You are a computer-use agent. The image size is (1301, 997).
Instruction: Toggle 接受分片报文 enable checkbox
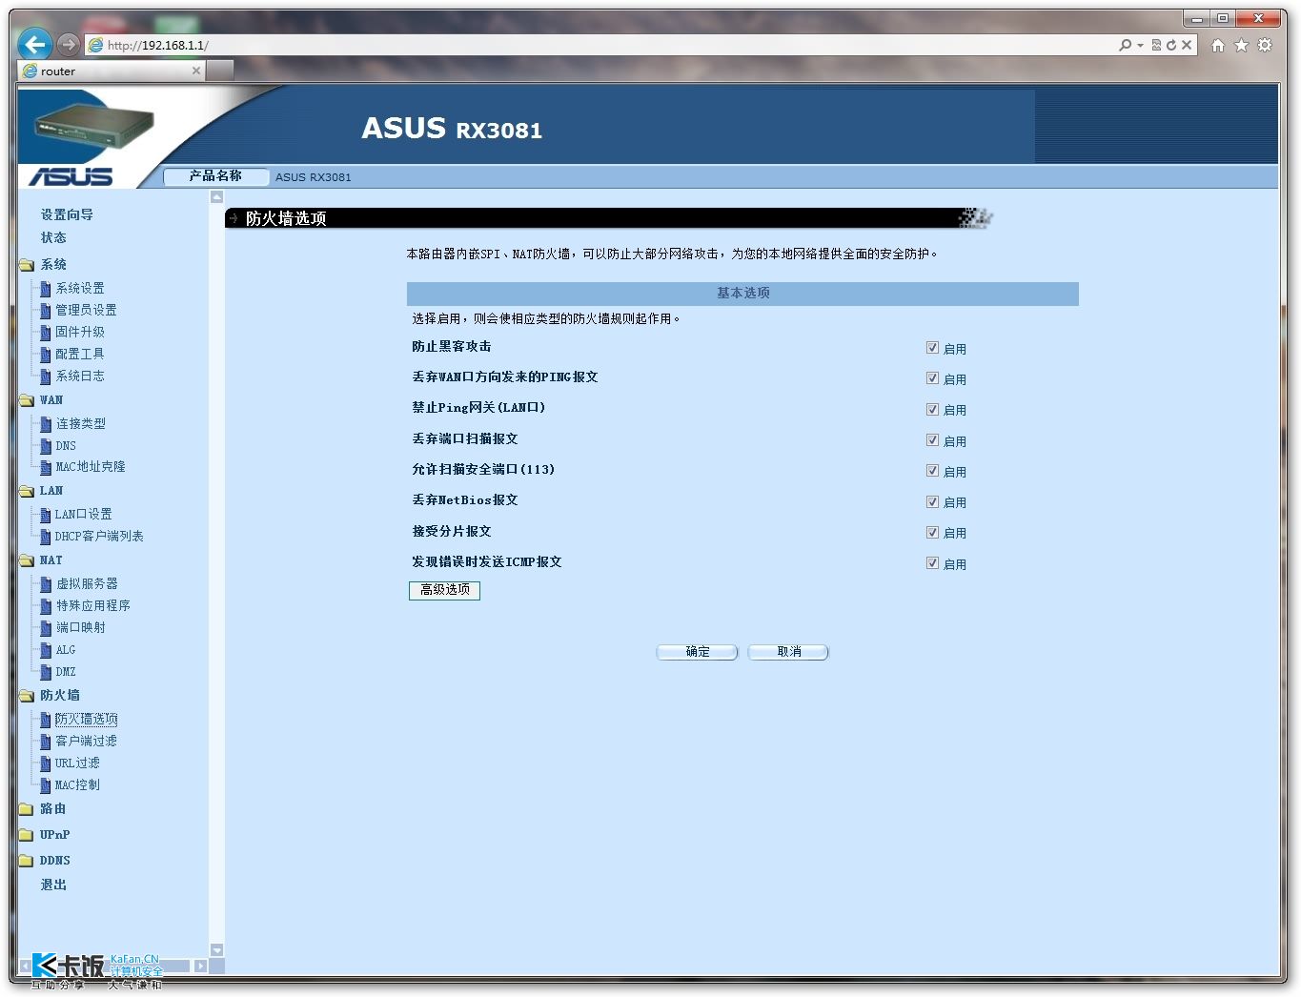click(x=932, y=532)
